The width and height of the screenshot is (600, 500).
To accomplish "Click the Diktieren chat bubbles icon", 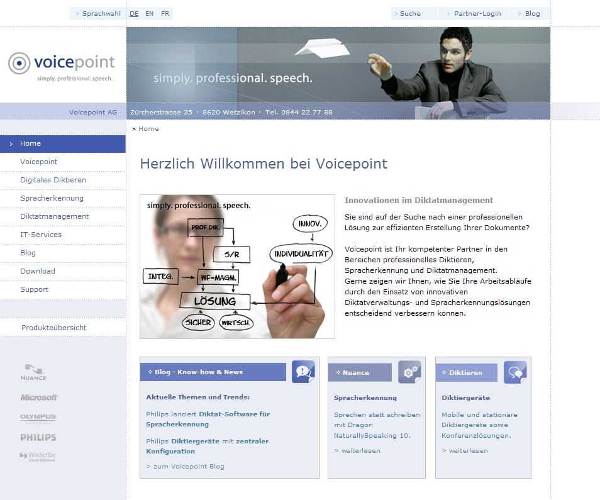I will pyautogui.click(x=515, y=372).
